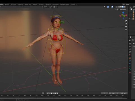Switch to the Modeling workspace tab
This screenshot has width=135, height=101.
[x=7, y=4]
